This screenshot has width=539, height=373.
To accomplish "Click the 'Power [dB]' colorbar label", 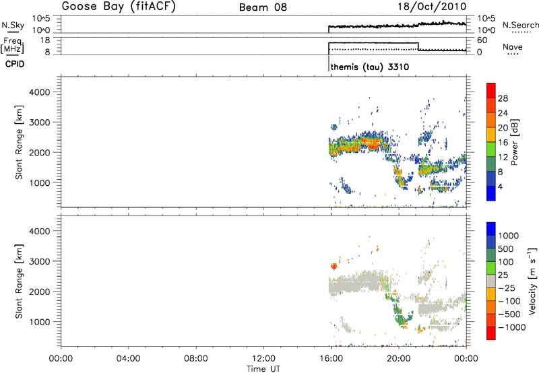I will 514,142.
